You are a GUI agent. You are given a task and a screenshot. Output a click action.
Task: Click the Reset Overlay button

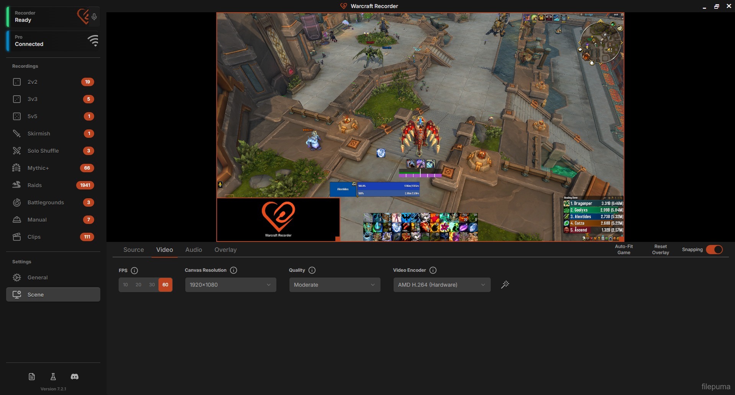(660, 250)
